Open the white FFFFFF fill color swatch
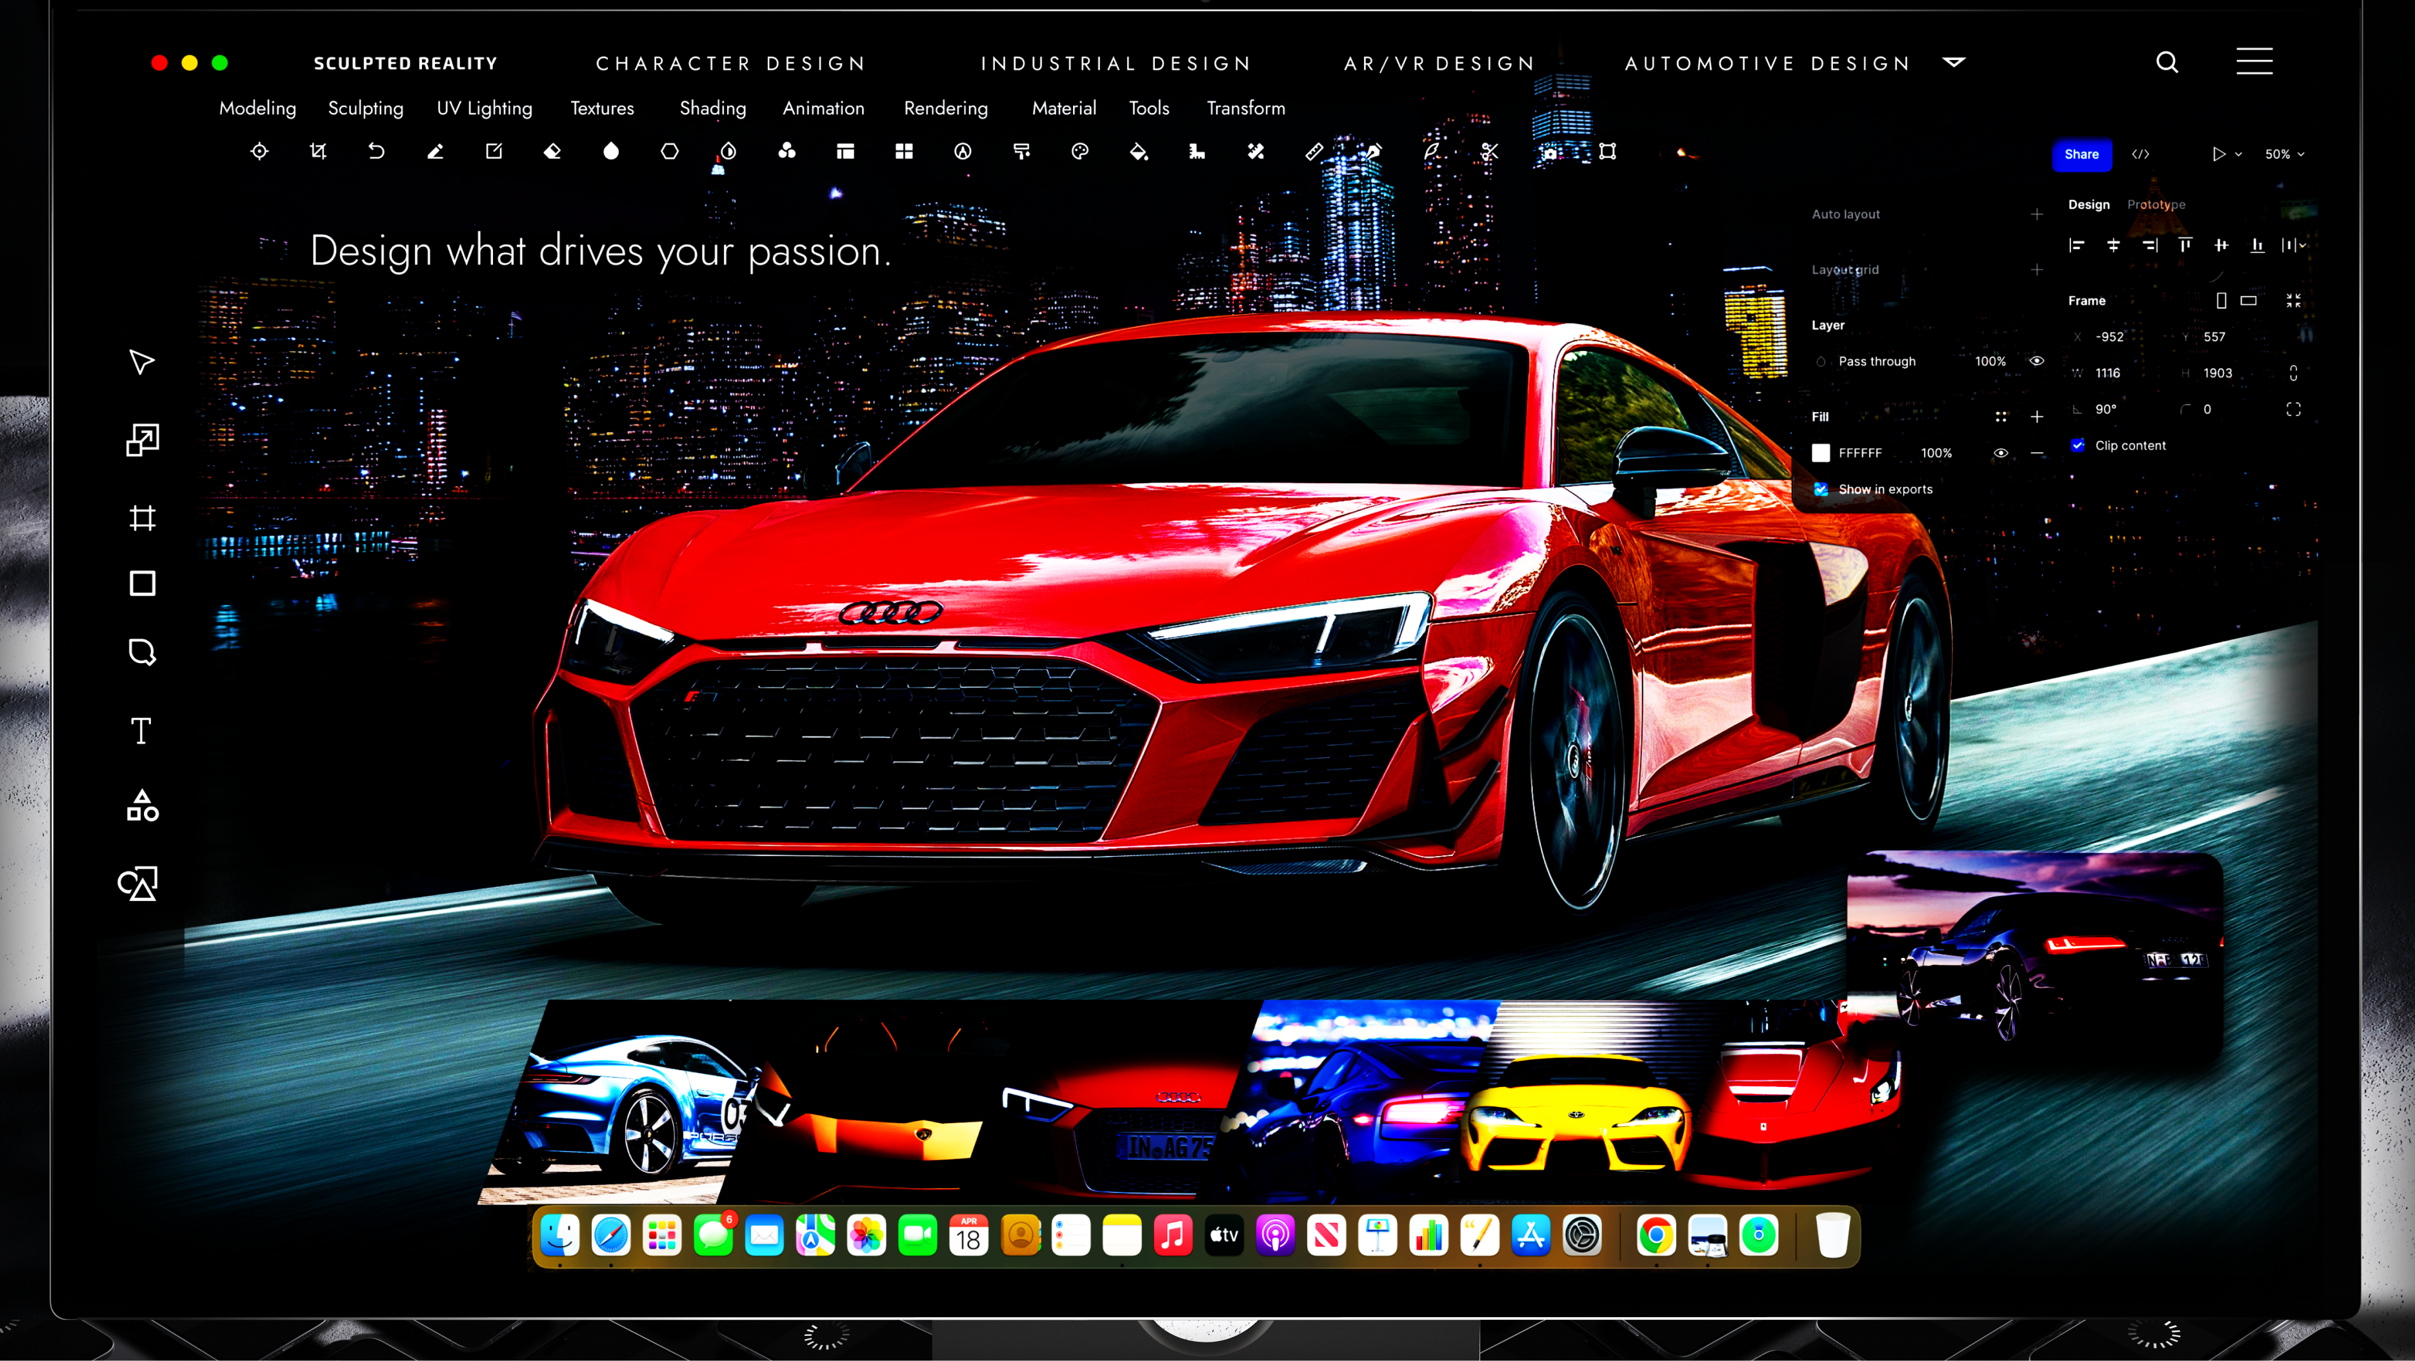The width and height of the screenshot is (2415, 1361). [x=1821, y=453]
